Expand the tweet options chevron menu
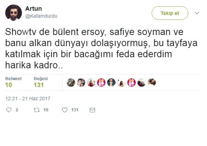 tap(197, 13)
